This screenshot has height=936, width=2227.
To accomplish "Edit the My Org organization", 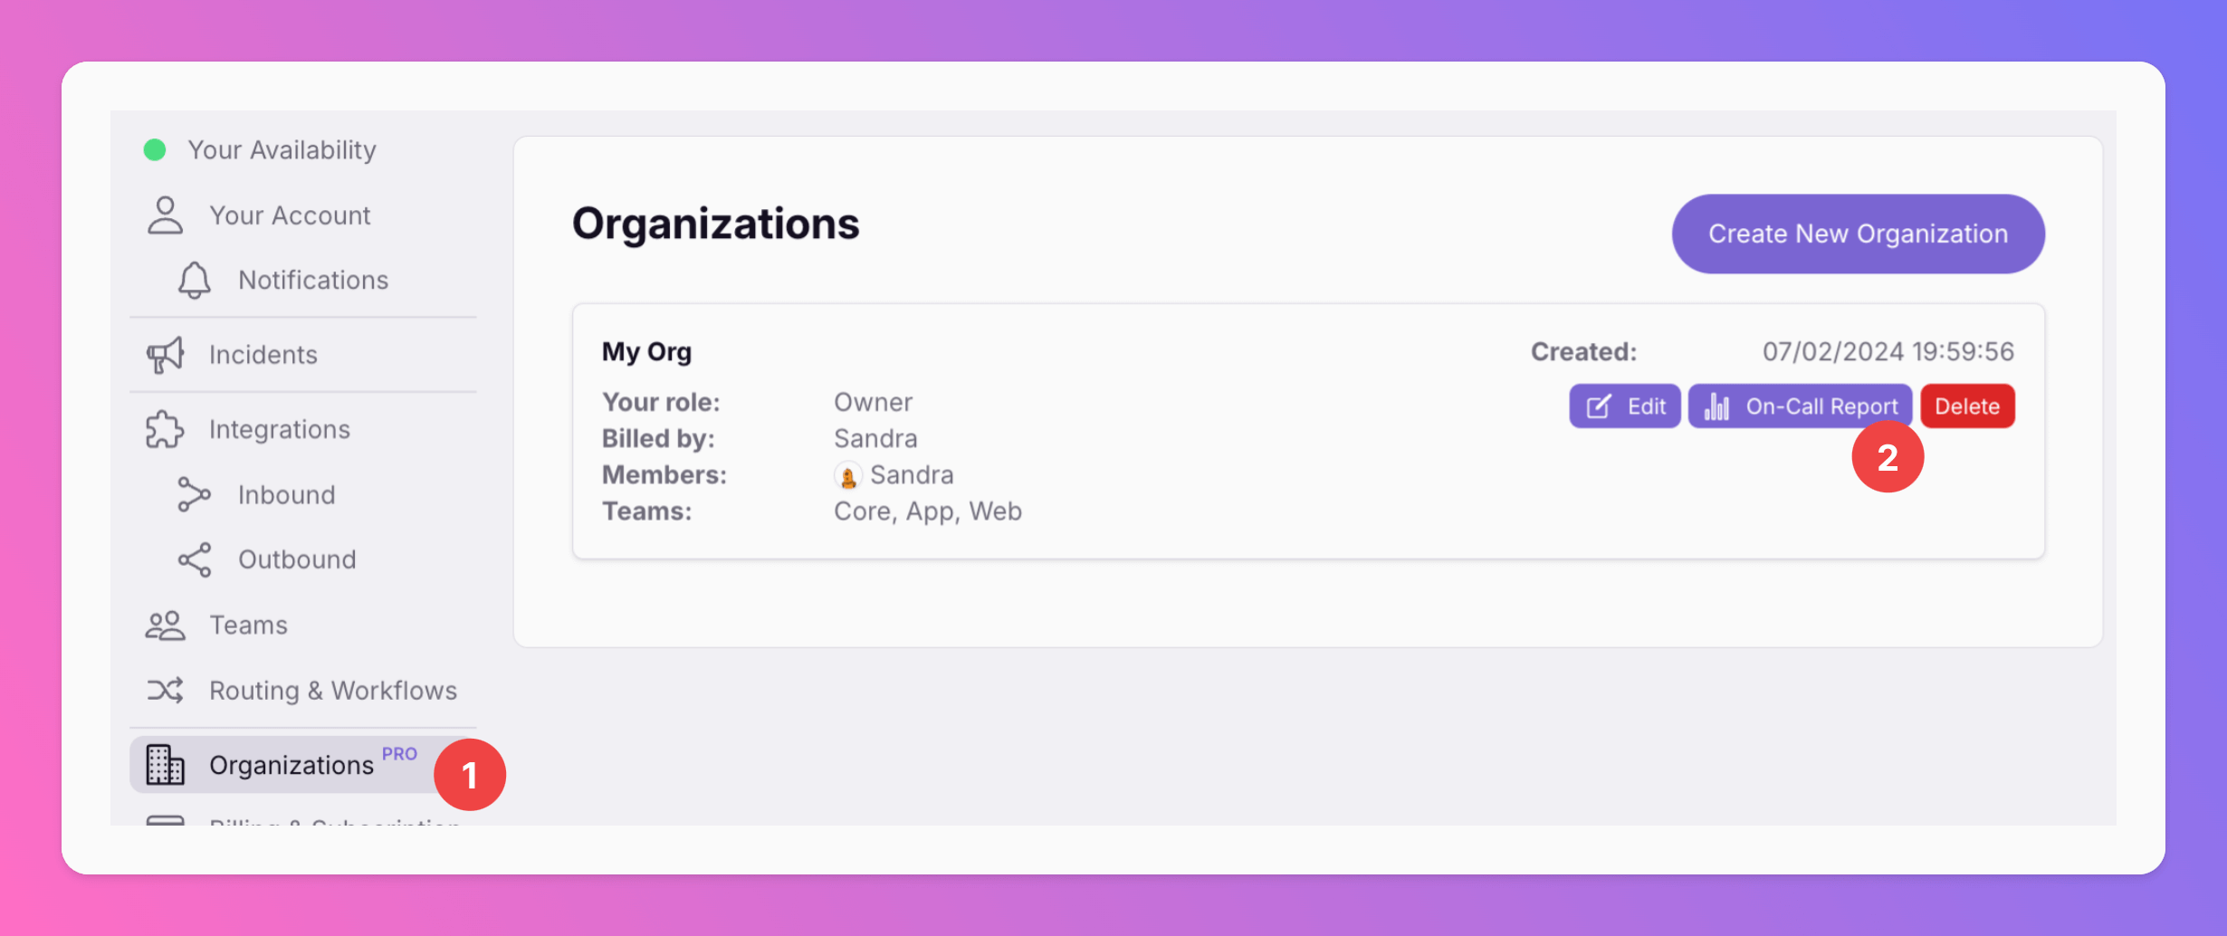I will (x=1625, y=406).
